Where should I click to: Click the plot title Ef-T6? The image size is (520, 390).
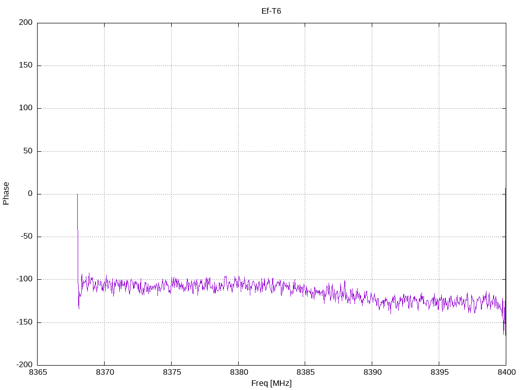(x=271, y=11)
